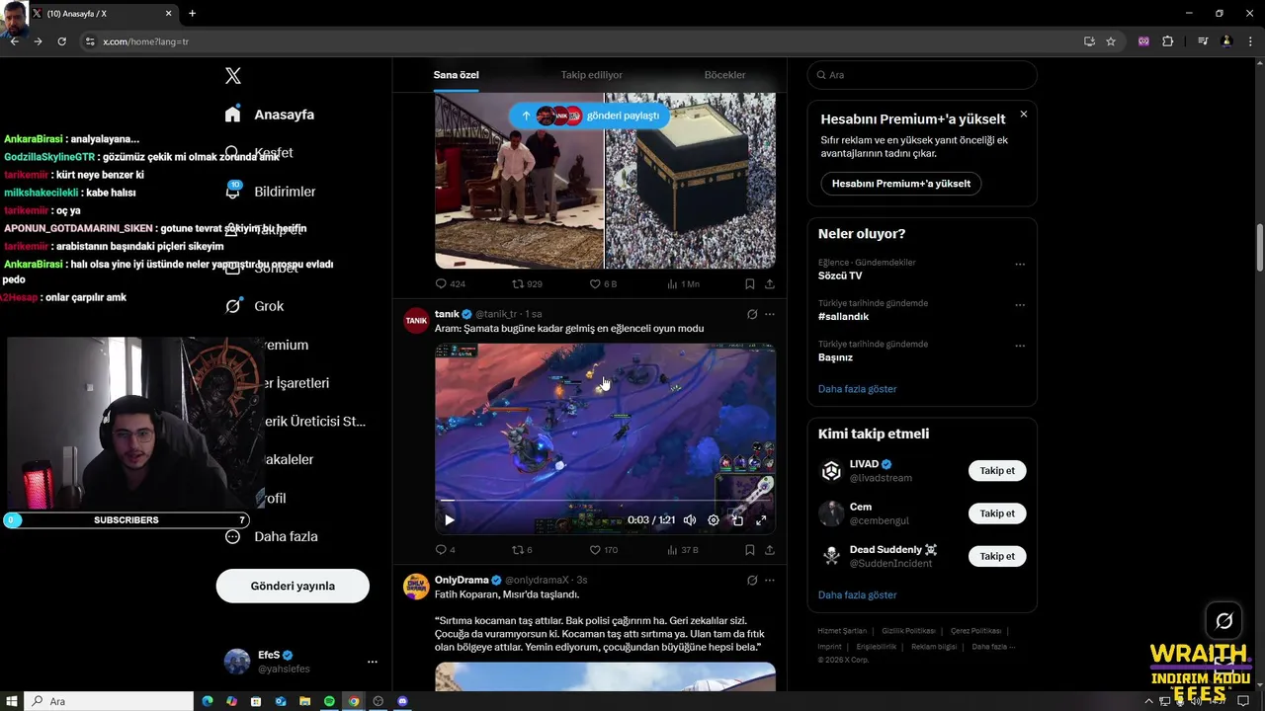Open Chrome extensions puzzle icon
This screenshot has height=711, width=1265.
1168,41
